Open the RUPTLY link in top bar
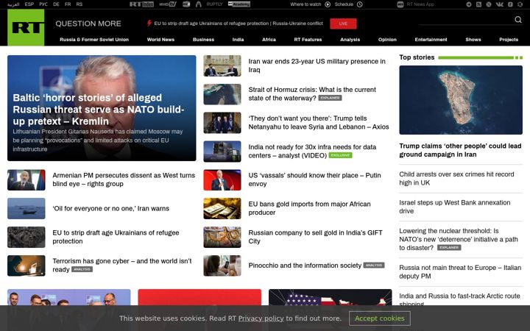The height and width of the screenshot is (331, 530). pyautogui.click(x=215, y=4)
